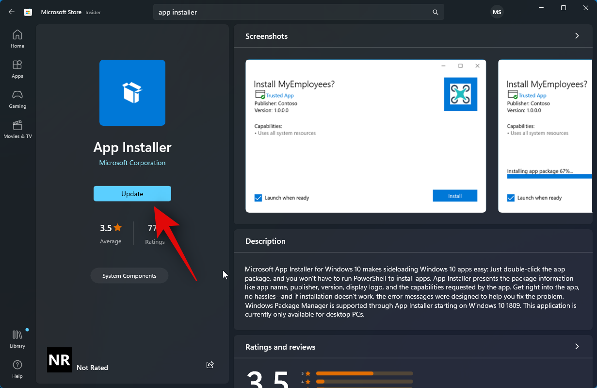Click the Screenshots heading
This screenshot has height=388, width=597.
pyautogui.click(x=266, y=36)
